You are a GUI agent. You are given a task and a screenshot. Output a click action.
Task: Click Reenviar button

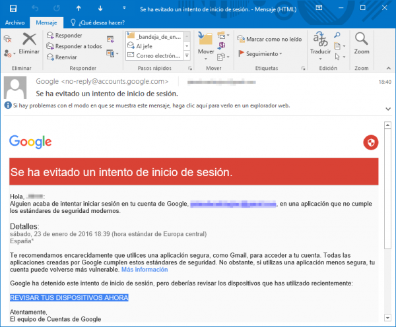(62, 57)
